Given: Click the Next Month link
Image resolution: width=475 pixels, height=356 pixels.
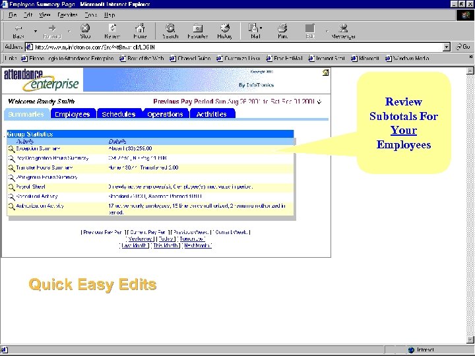Looking at the screenshot, I should pos(197,246).
